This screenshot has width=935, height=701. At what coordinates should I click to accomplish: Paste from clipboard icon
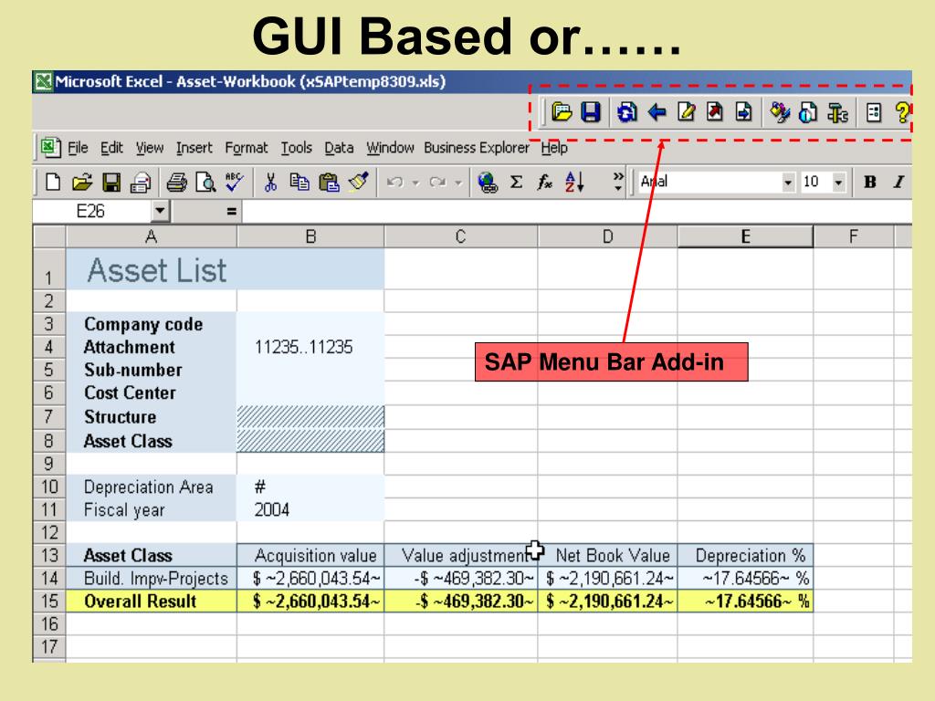[x=329, y=183]
